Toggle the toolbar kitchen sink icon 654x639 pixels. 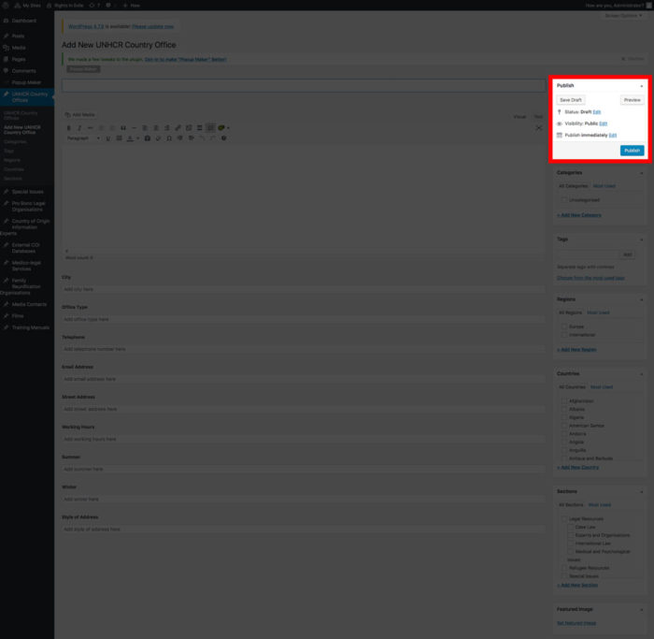click(210, 128)
